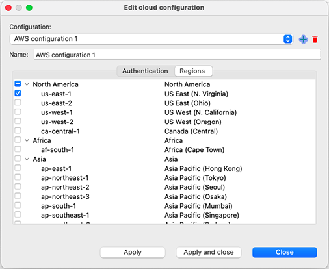Click 'Asia Pacific (Hong Kong)' text
329x269 pixels.
click(x=204, y=168)
